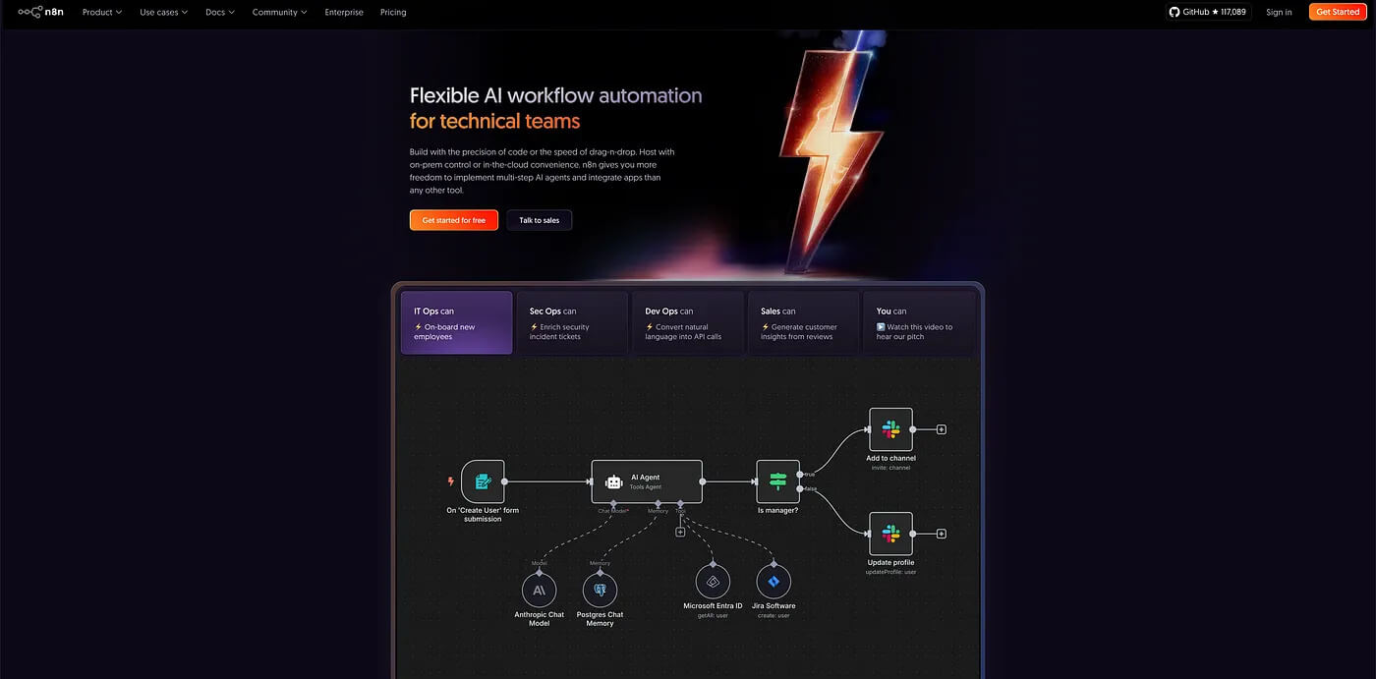Click the Postgres Chat Memory node icon
The height and width of the screenshot is (679, 1376).
[600, 590]
